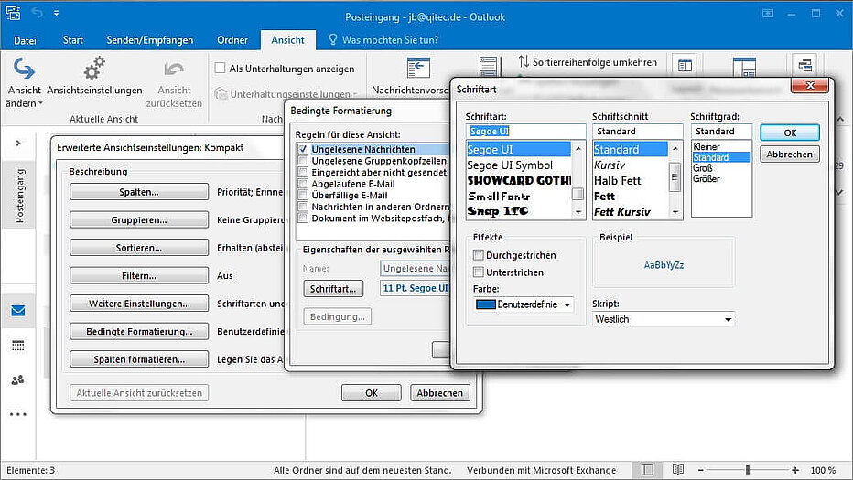The image size is (853, 480).
Task: Switch to the Ordner tab
Action: click(232, 40)
